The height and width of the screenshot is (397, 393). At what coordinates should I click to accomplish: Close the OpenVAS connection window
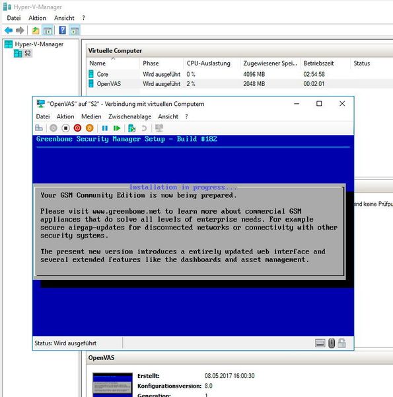pos(342,104)
